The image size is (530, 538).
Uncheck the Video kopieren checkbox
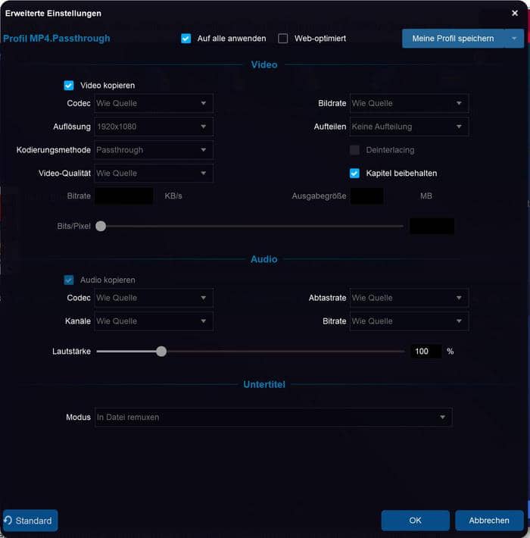coord(69,86)
